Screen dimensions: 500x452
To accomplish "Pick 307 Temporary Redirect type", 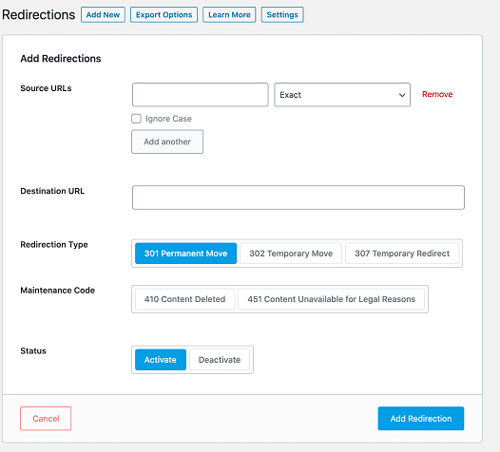I will (x=402, y=254).
